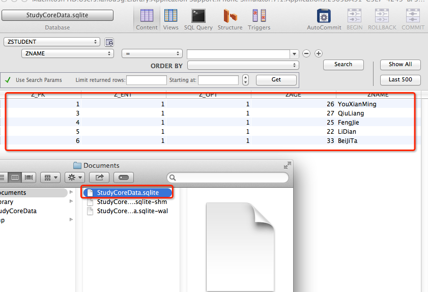
Task: Toggle AutoCommit mode
Action: 324,19
